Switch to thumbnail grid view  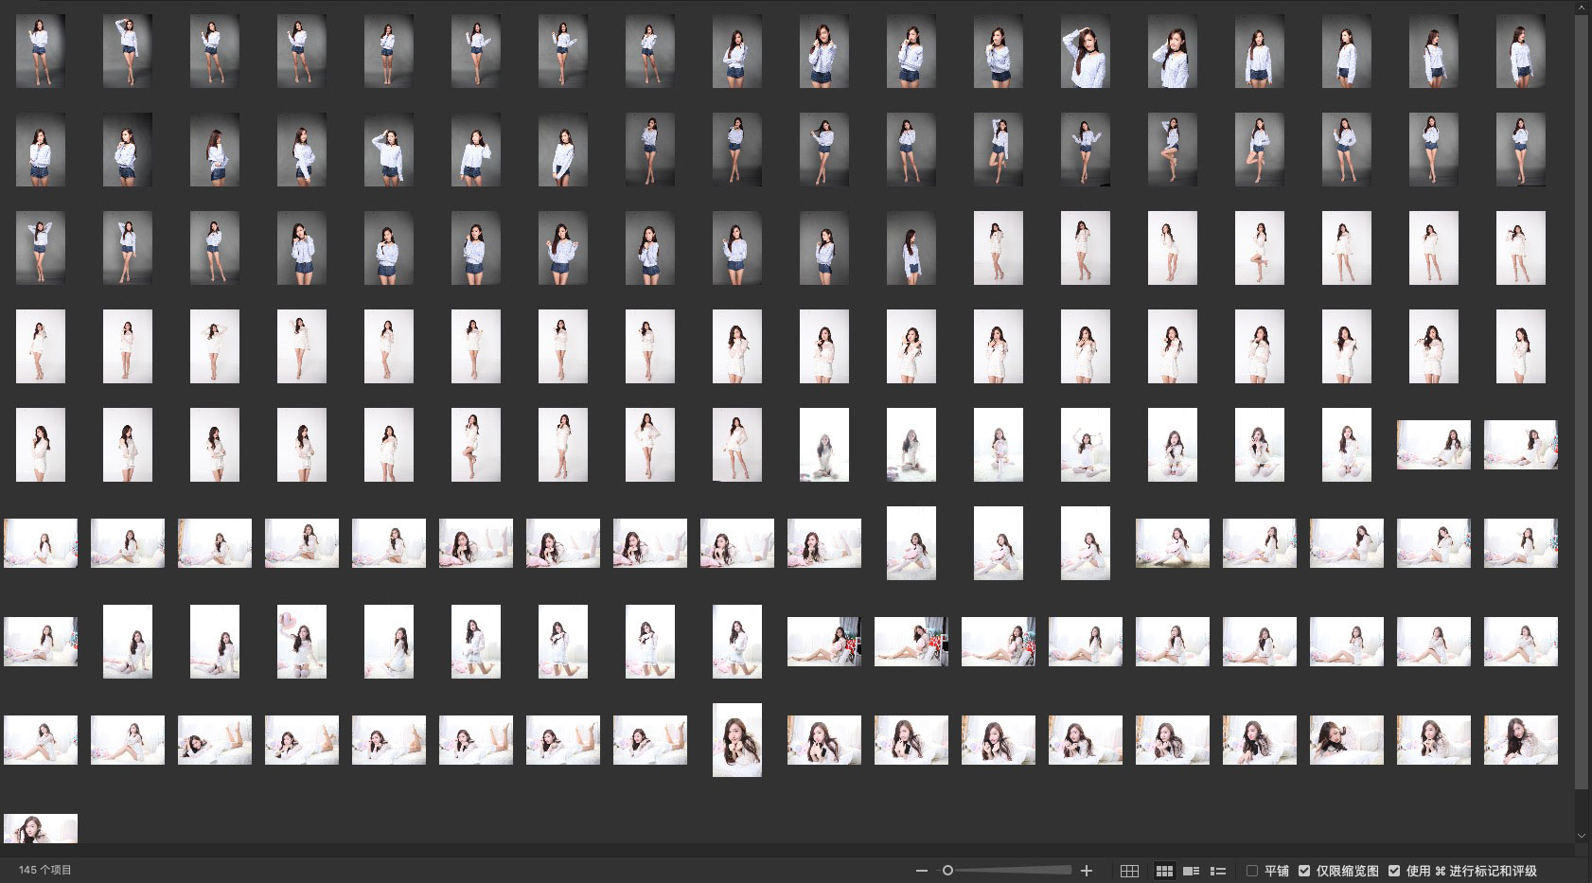pyautogui.click(x=1164, y=871)
